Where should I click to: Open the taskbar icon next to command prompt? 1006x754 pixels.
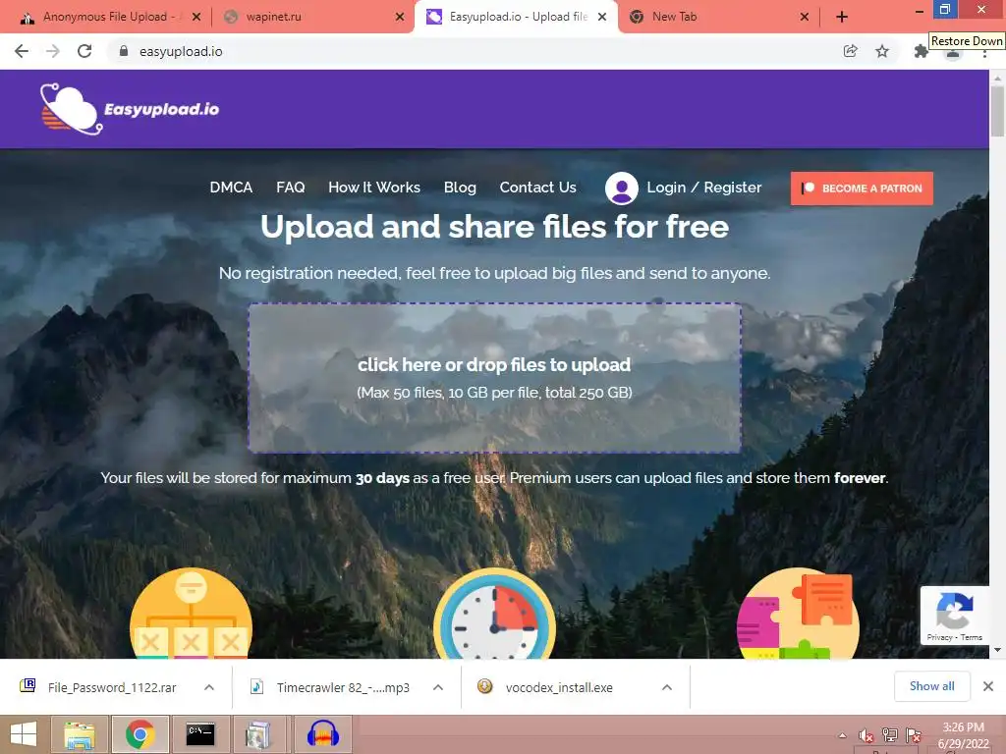point(260,734)
